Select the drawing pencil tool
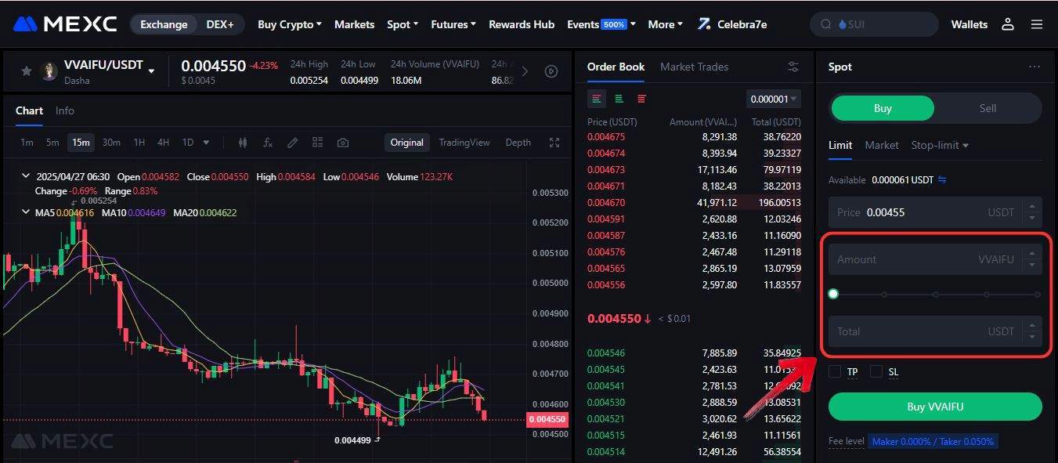The width and height of the screenshot is (1058, 463). click(x=293, y=143)
